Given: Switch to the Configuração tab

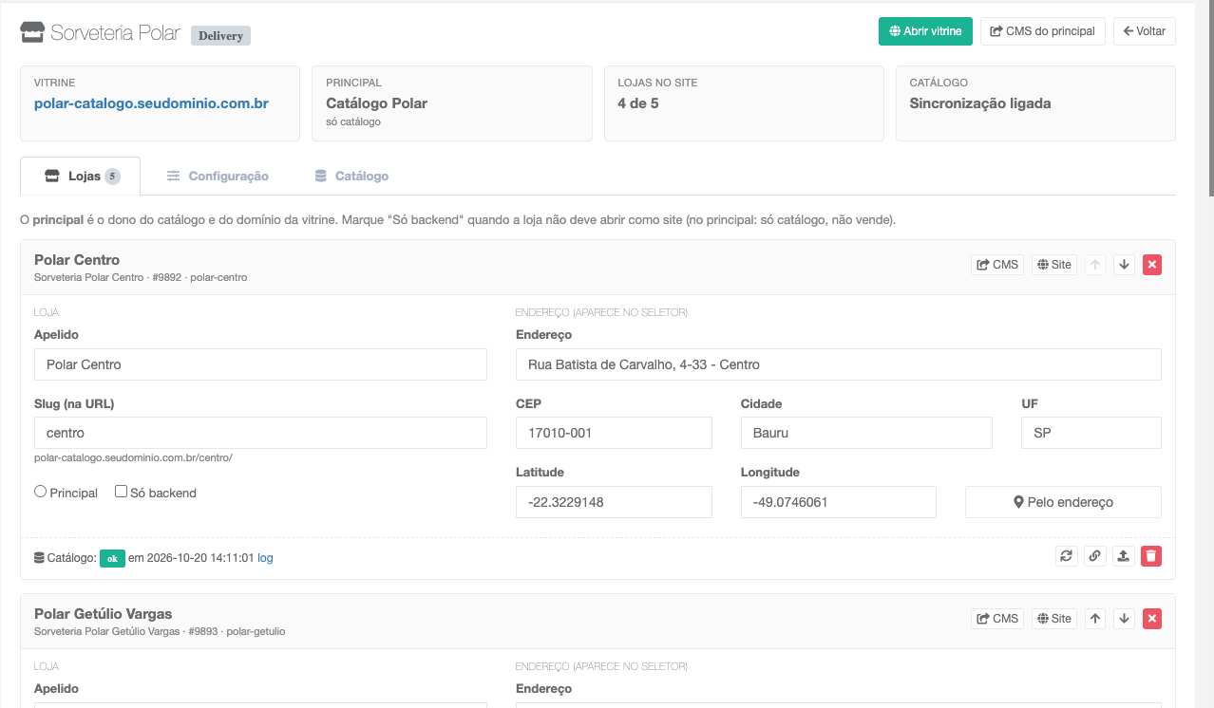Looking at the screenshot, I should coord(218,177).
